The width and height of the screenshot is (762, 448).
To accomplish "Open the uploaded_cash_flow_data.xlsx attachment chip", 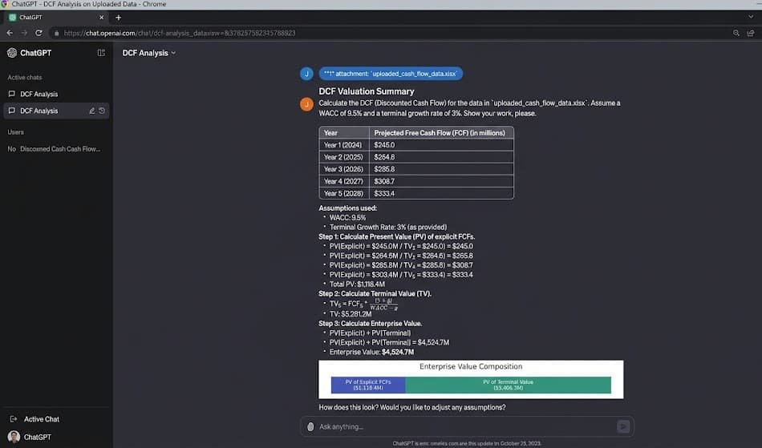I will point(391,74).
